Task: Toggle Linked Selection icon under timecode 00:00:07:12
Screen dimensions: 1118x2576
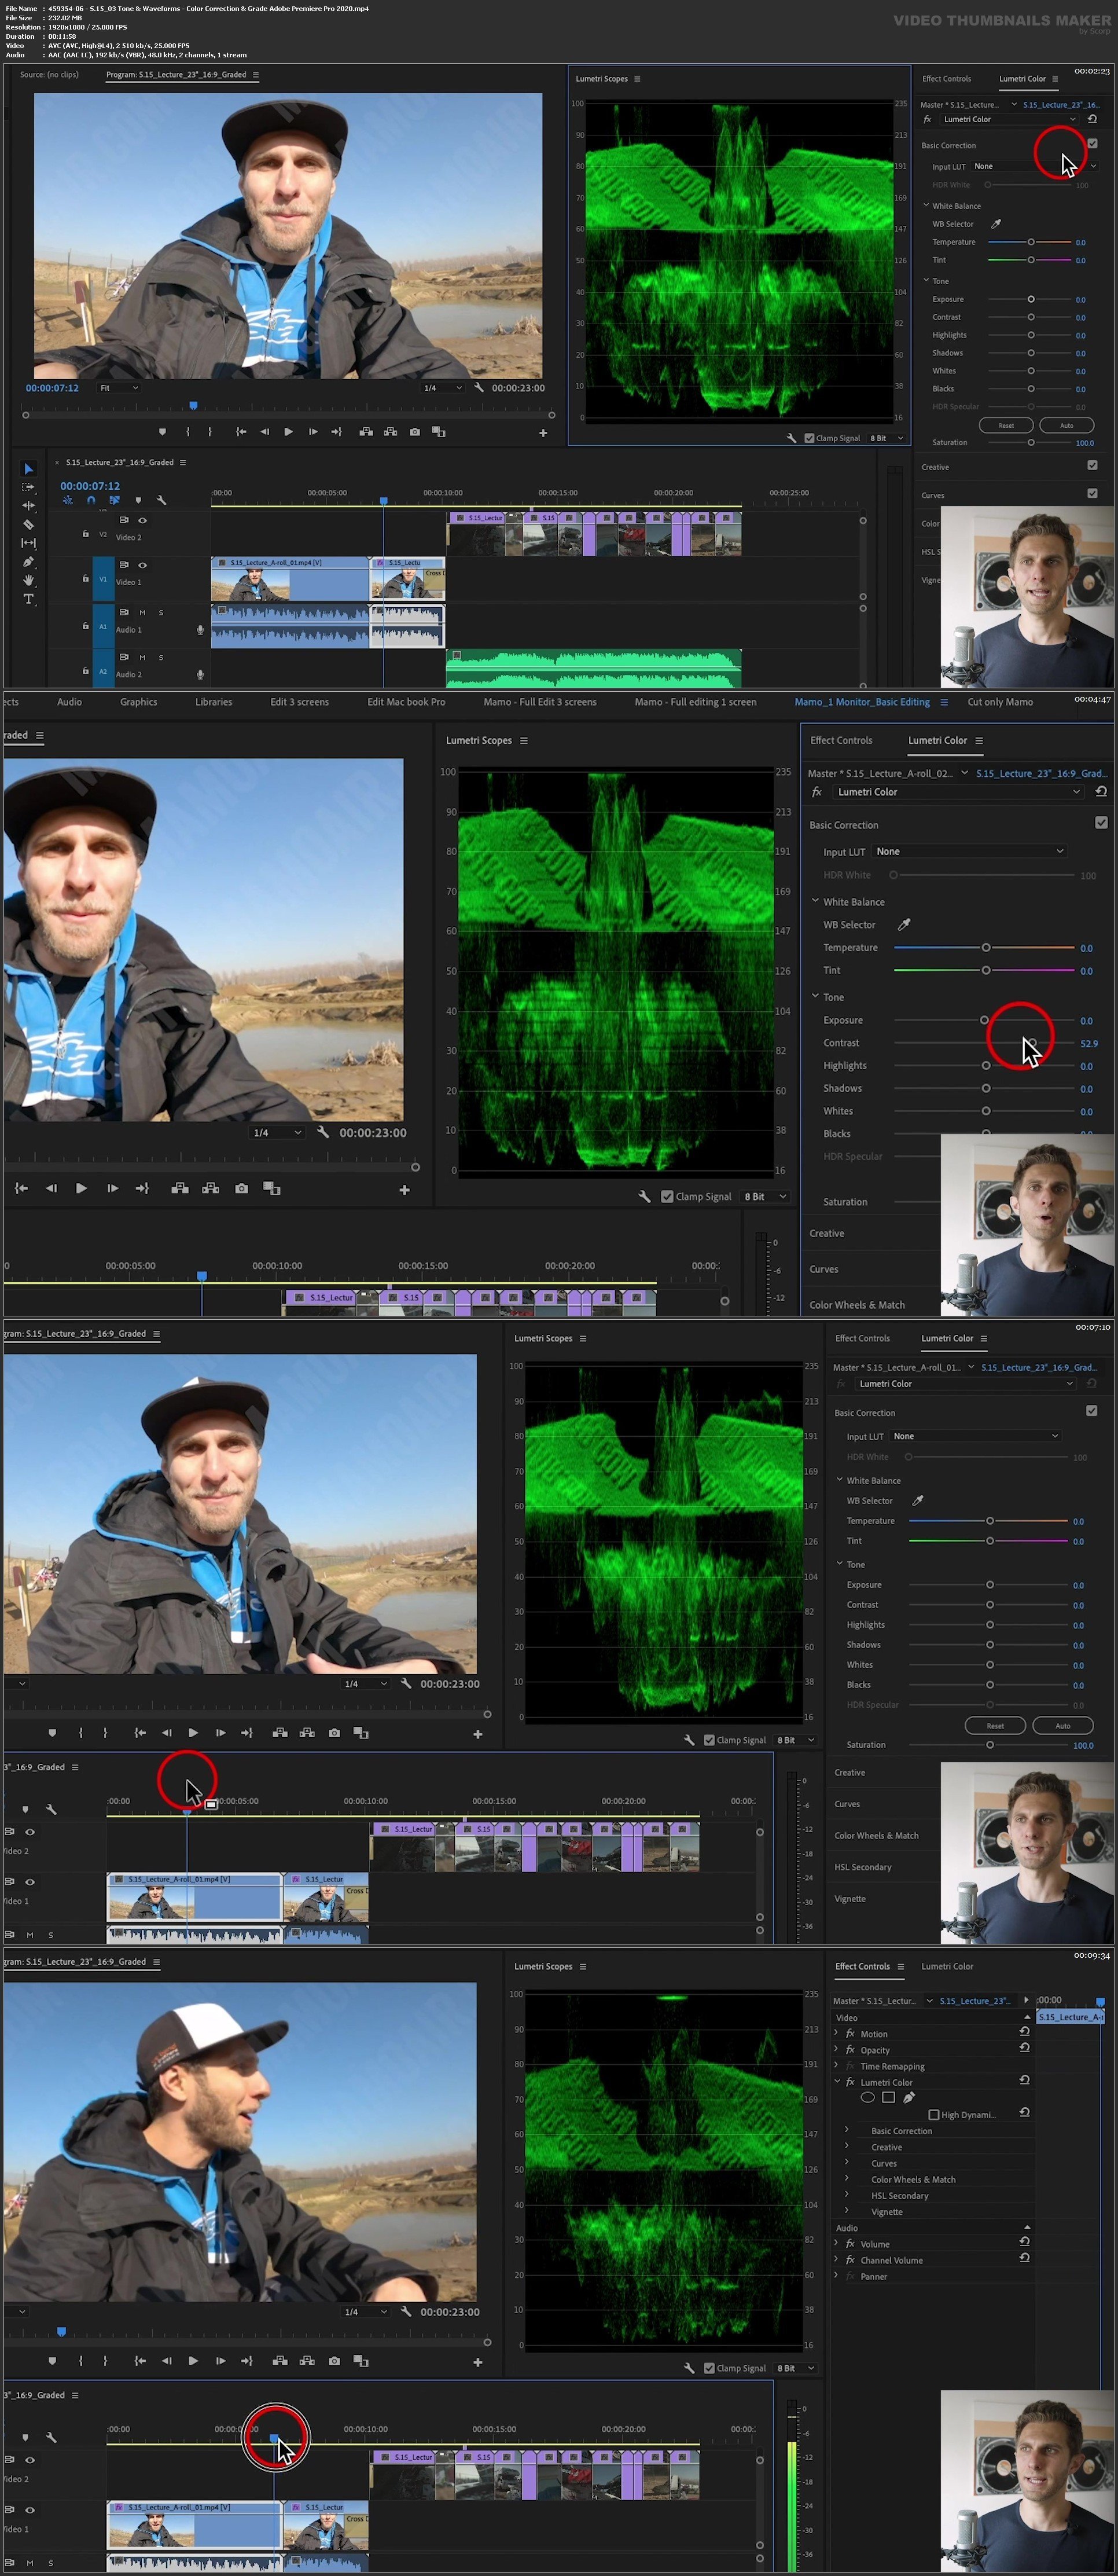Action: [x=114, y=500]
